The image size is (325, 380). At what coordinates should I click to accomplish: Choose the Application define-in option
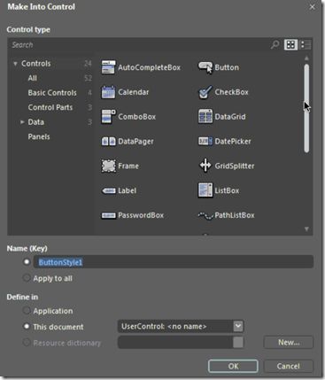27,310
